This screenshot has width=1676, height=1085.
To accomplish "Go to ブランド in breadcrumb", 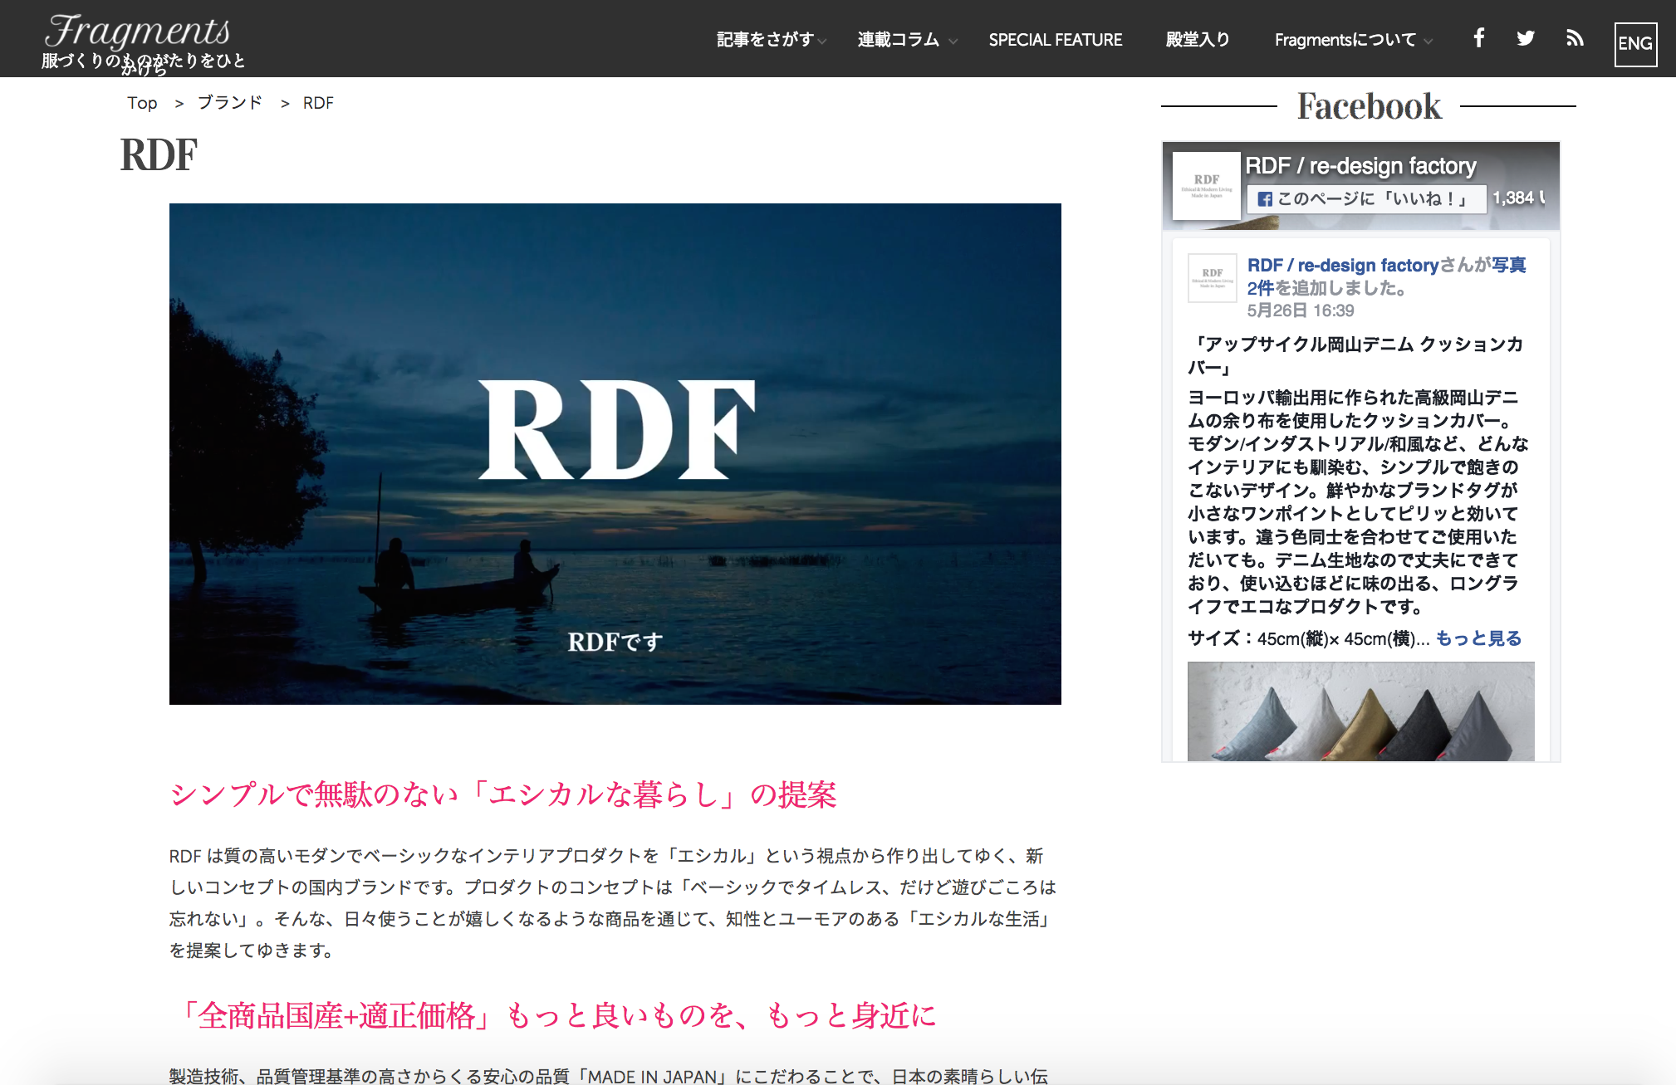I will pyautogui.click(x=230, y=103).
